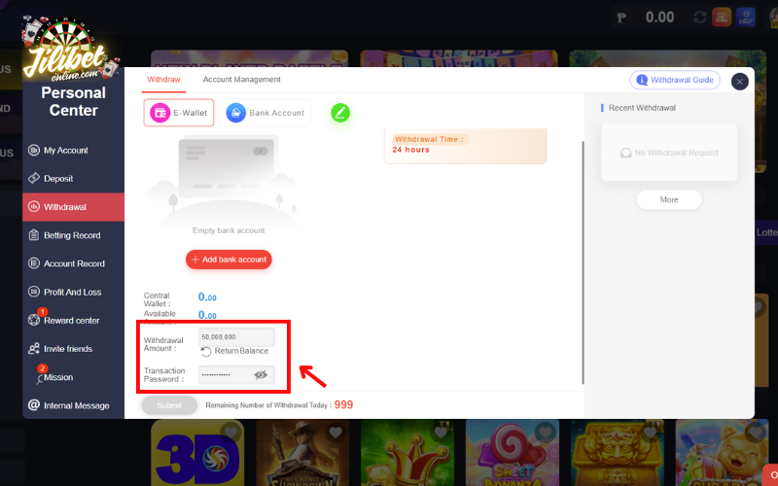Open the Withdrawal Guide
This screenshot has width=778, height=486.
pos(675,80)
